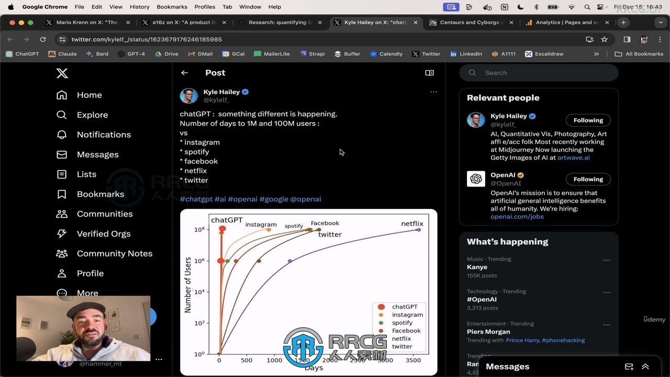Image resolution: width=670 pixels, height=377 pixels.
Task: Open ChatGPT bookmark
Action: [x=22, y=54]
